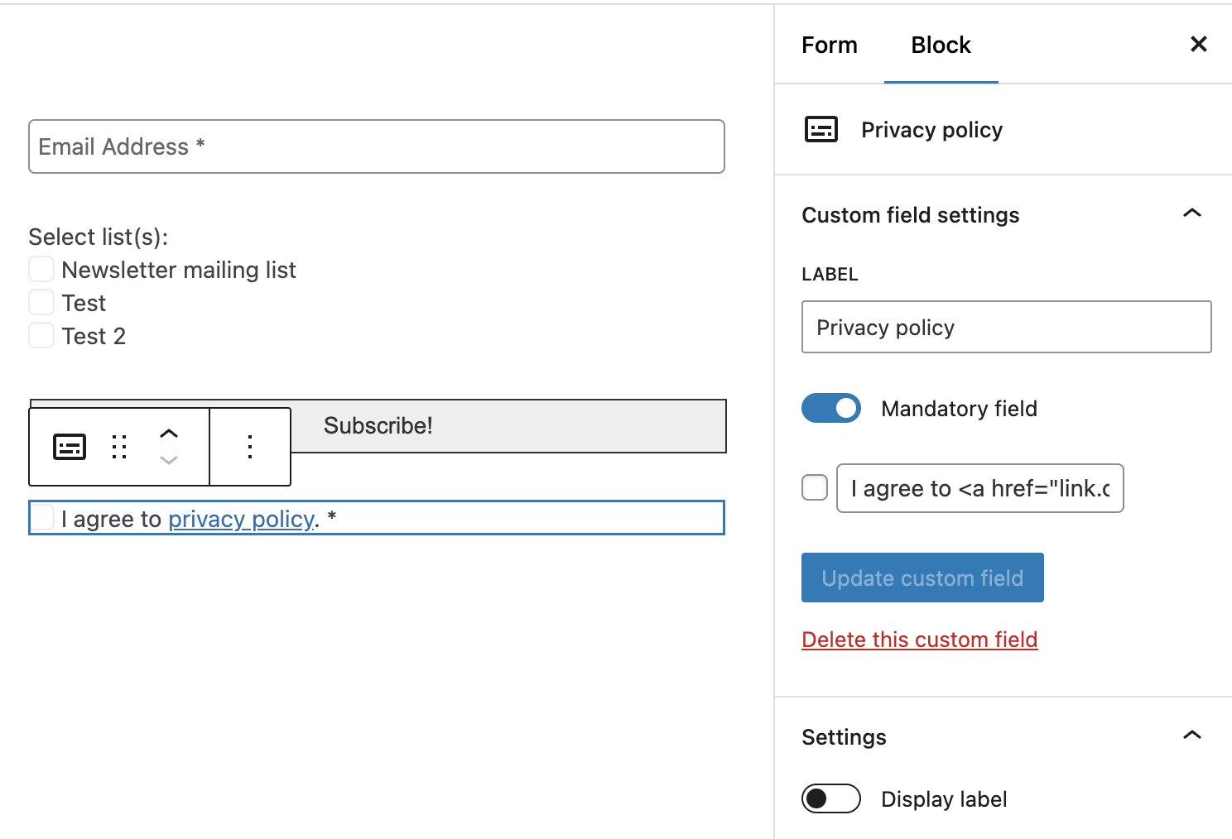This screenshot has width=1232, height=839.
Task: Open the three-dot block options menu
Action: [x=249, y=447]
